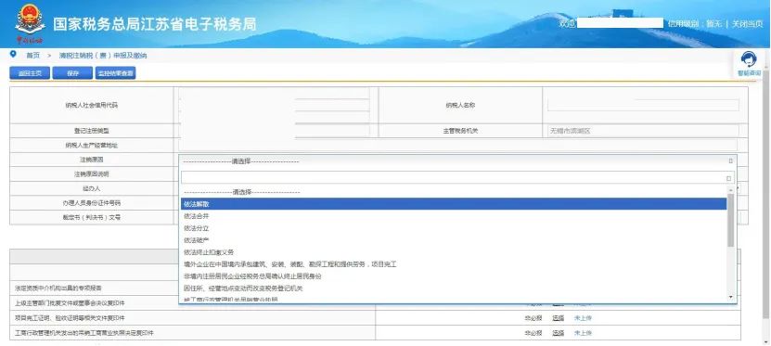771x346 pixels.
Task: Collapse the 注销原因 combo box header
Action: 457,160
